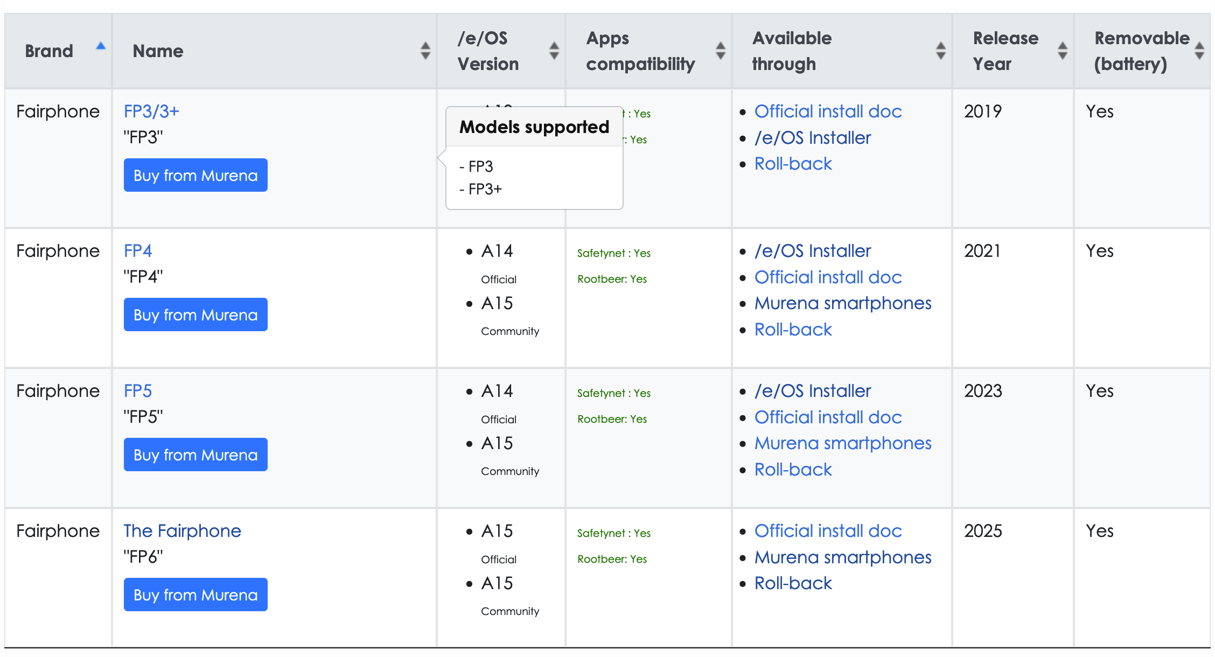Click Rootbeer: Yes in FP4 row
Image resolution: width=1215 pixels, height=657 pixels.
click(612, 279)
